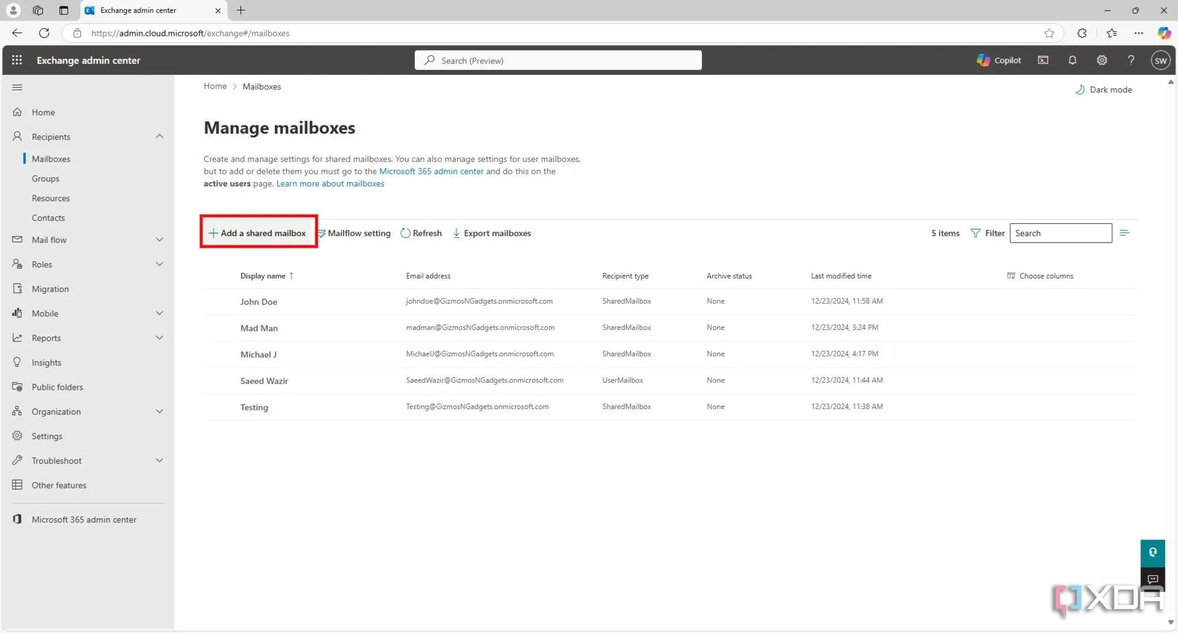Open Settings in sidebar
The image size is (1178, 633).
pyautogui.click(x=47, y=436)
